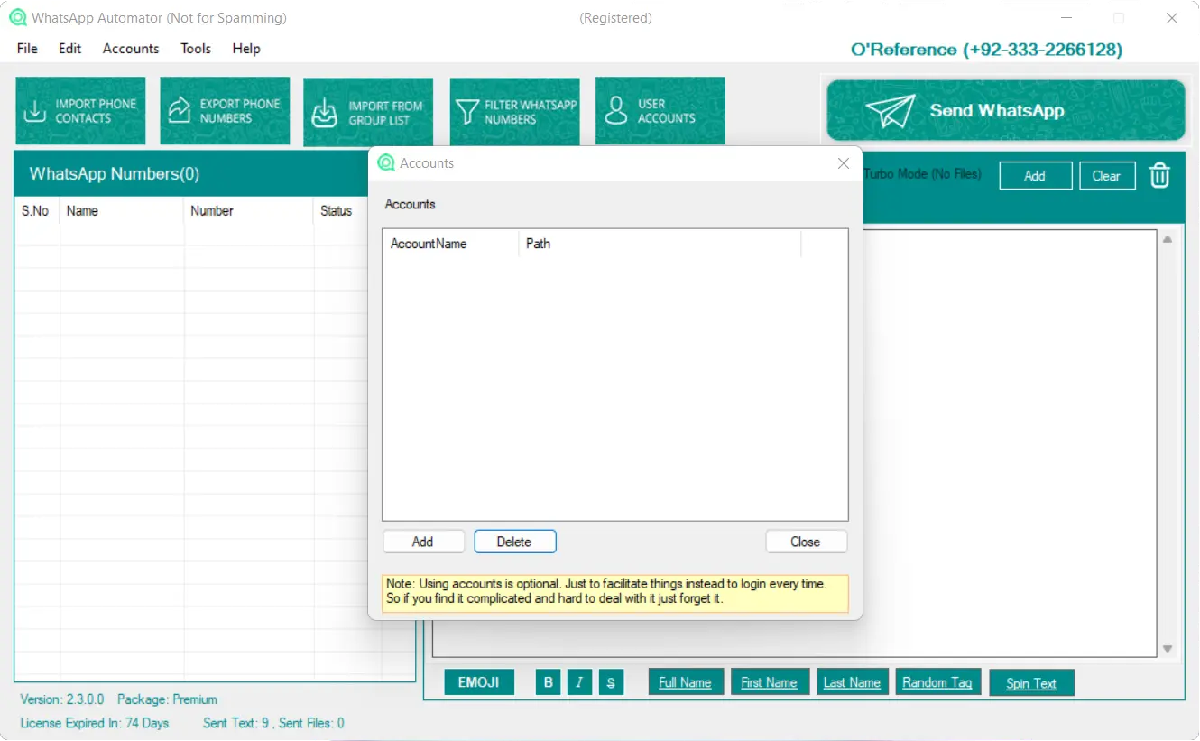Close the WhatsApp Automator main window

[1172, 18]
